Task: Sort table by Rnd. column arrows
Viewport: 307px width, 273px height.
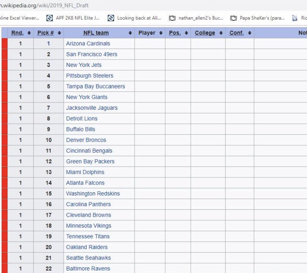Action: (x=29, y=33)
